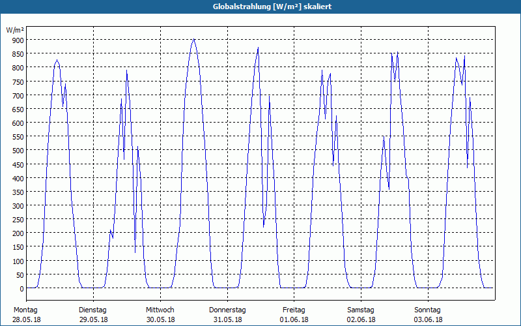The width and height of the screenshot is (521, 326).
Task: Select the 400 y-axis value
Action: point(18,178)
